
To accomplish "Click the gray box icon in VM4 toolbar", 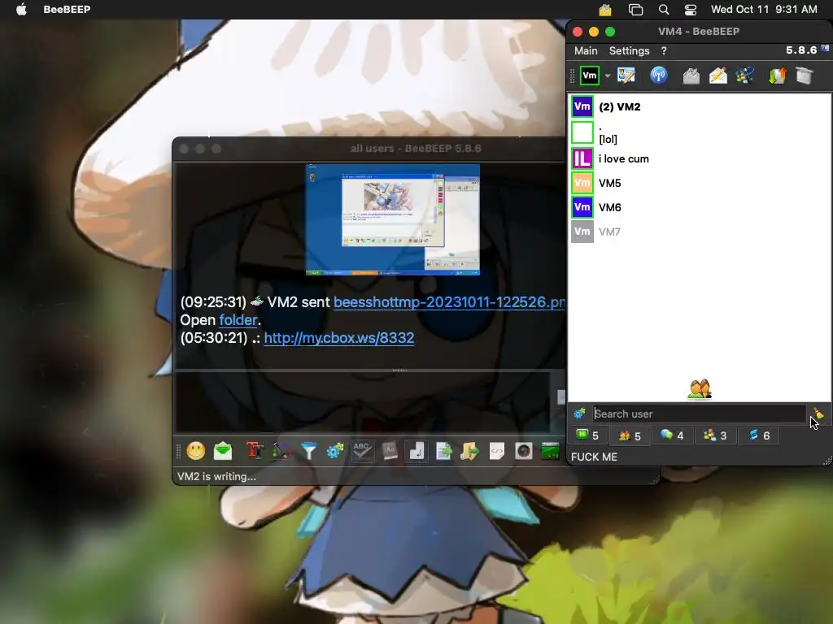I will [x=805, y=76].
